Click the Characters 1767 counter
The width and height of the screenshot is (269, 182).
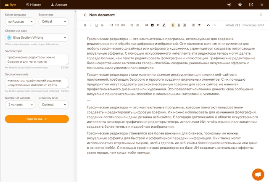point(253,25)
